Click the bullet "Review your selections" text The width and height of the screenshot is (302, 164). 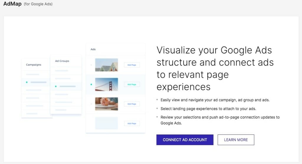pos(220,120)
